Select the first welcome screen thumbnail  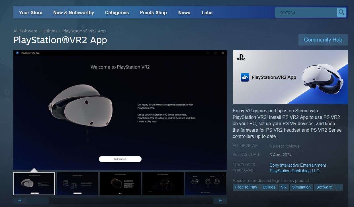(x=34, y=184)
